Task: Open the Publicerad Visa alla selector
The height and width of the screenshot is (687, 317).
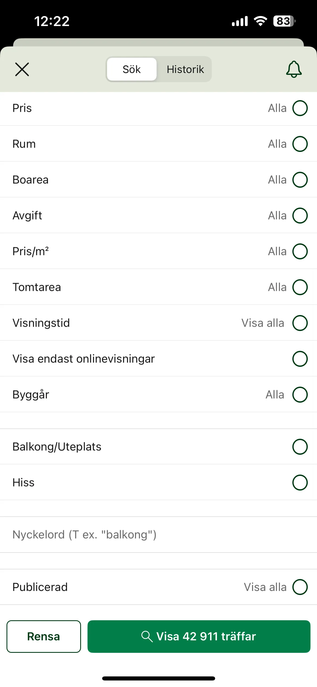Action: [158, 587]
